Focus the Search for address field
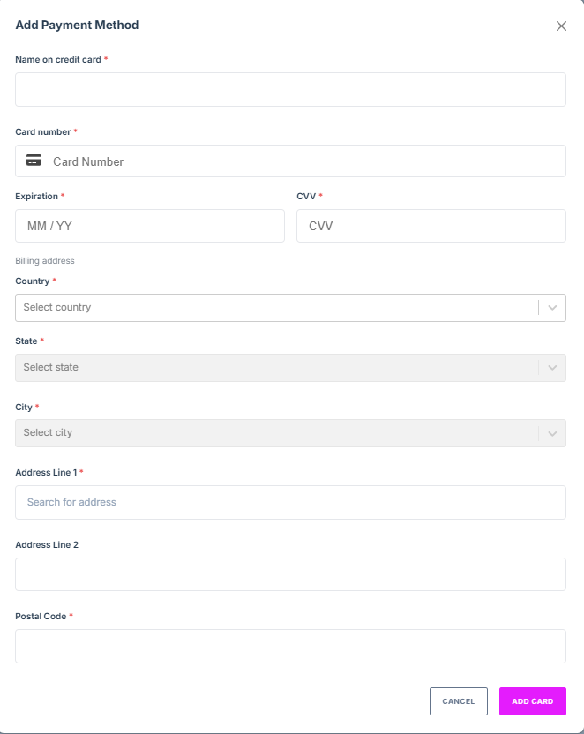This screenshot has width=584, height=734. 290,502
